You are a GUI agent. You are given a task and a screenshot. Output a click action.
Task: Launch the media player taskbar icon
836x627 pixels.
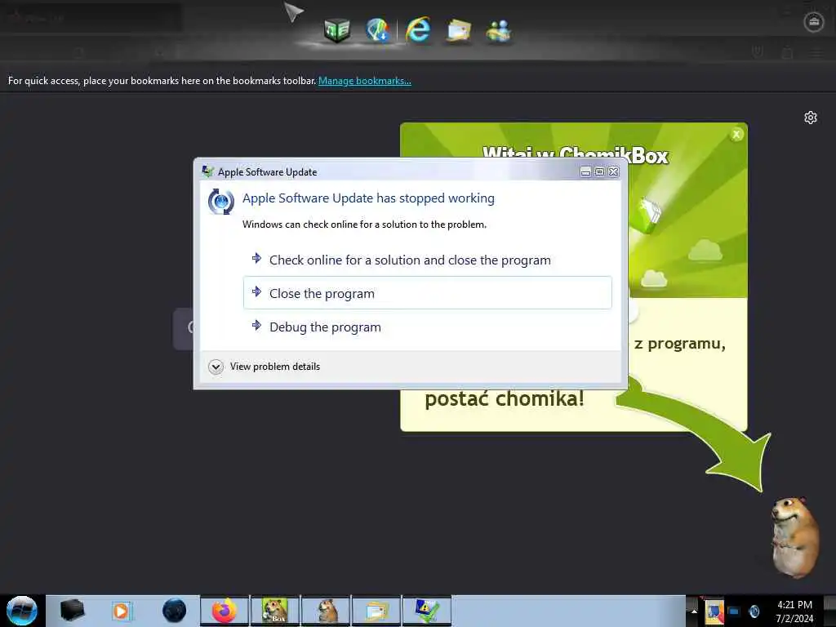point(122,611)
